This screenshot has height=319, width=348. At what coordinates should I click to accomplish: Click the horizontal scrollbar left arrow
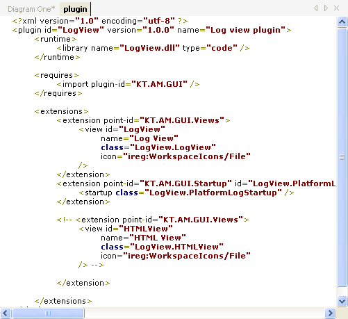[6, 313]
